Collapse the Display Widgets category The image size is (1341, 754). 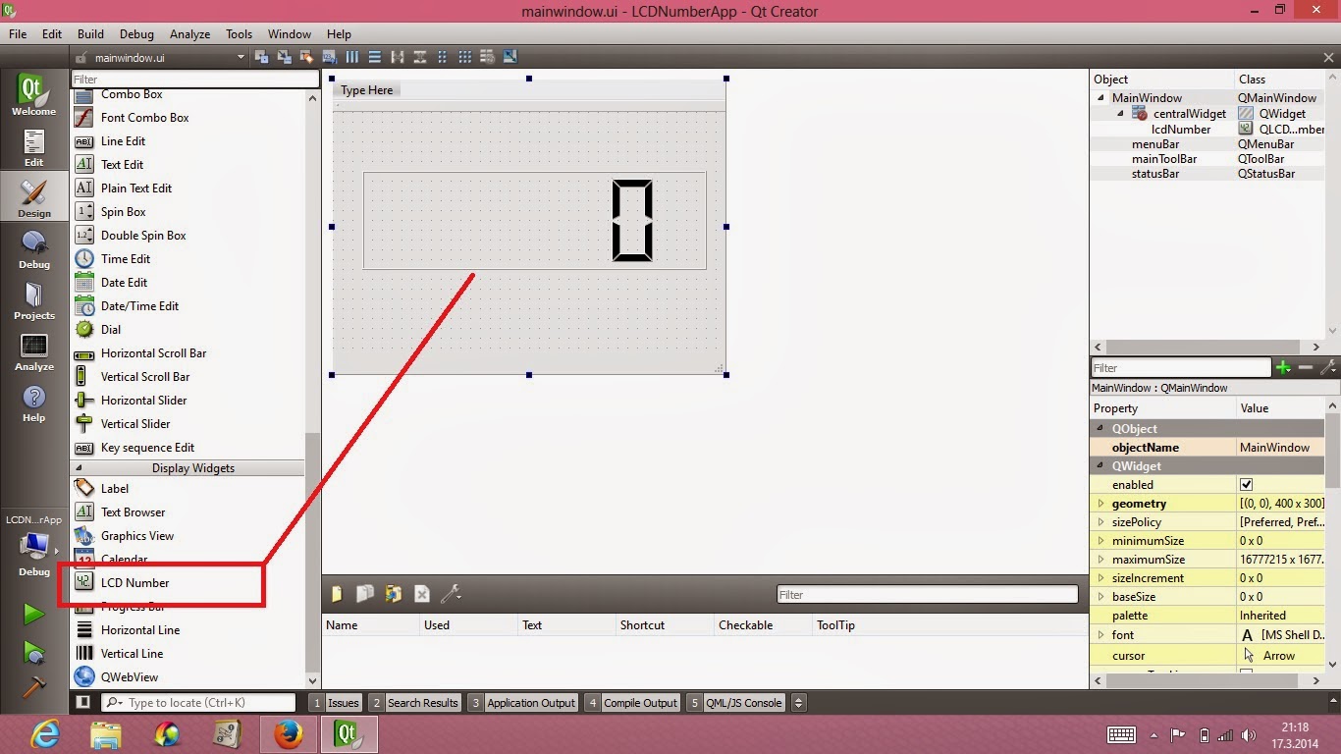click(79, 468)
